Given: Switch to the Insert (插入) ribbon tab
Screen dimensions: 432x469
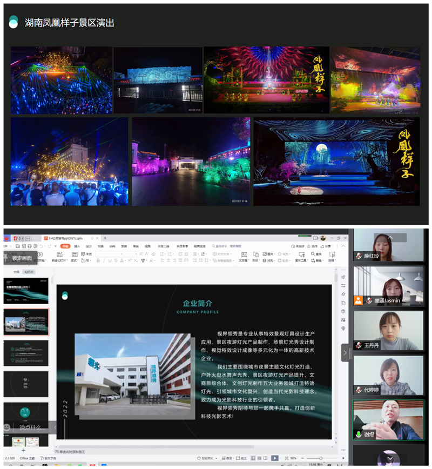Looking at the screenshot, I should (77, 246).
